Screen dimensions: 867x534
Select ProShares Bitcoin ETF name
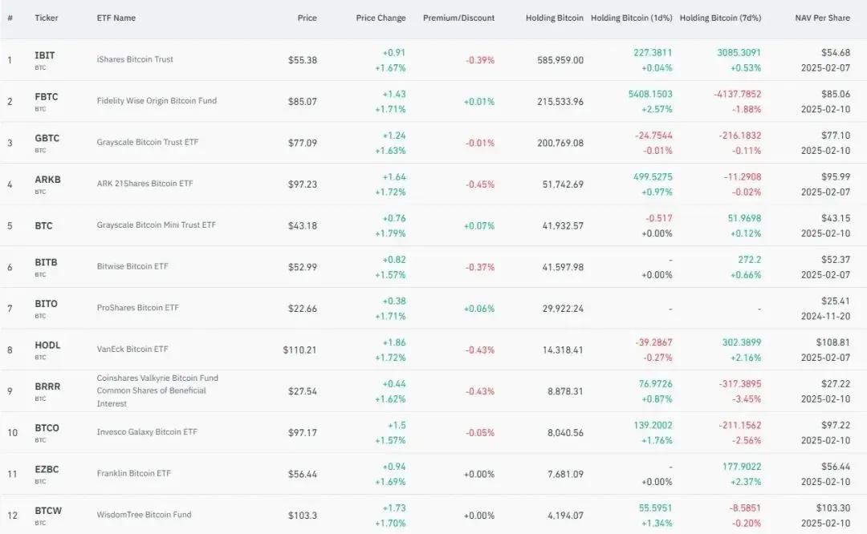[x=138, y=308]
